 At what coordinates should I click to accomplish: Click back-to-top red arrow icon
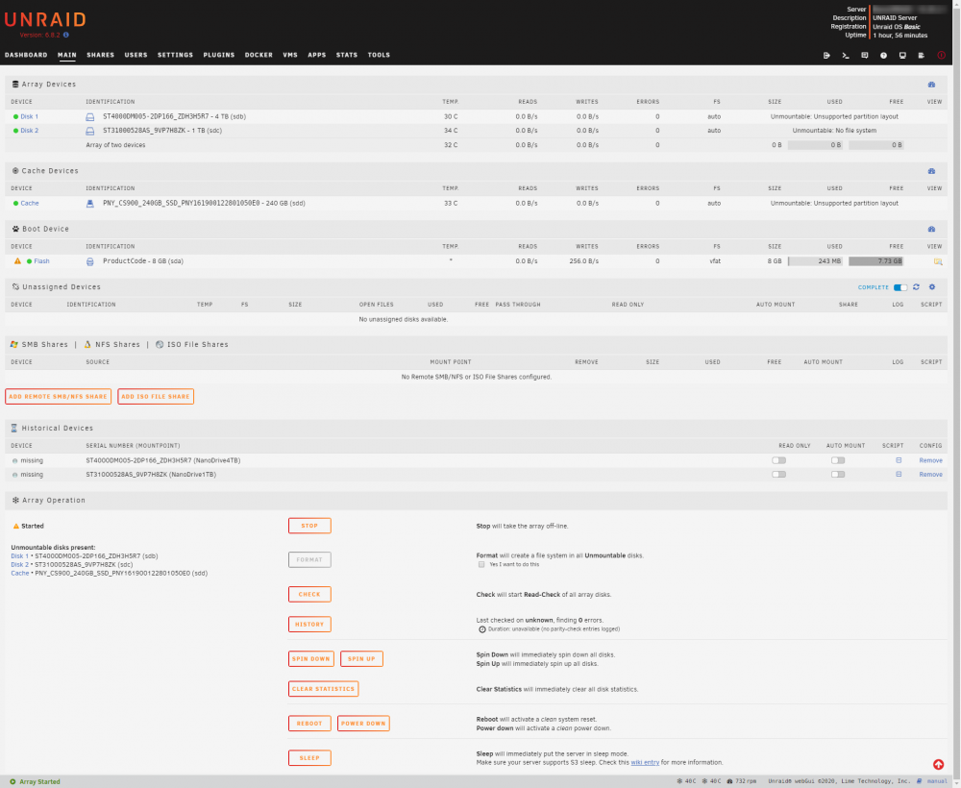938,764
